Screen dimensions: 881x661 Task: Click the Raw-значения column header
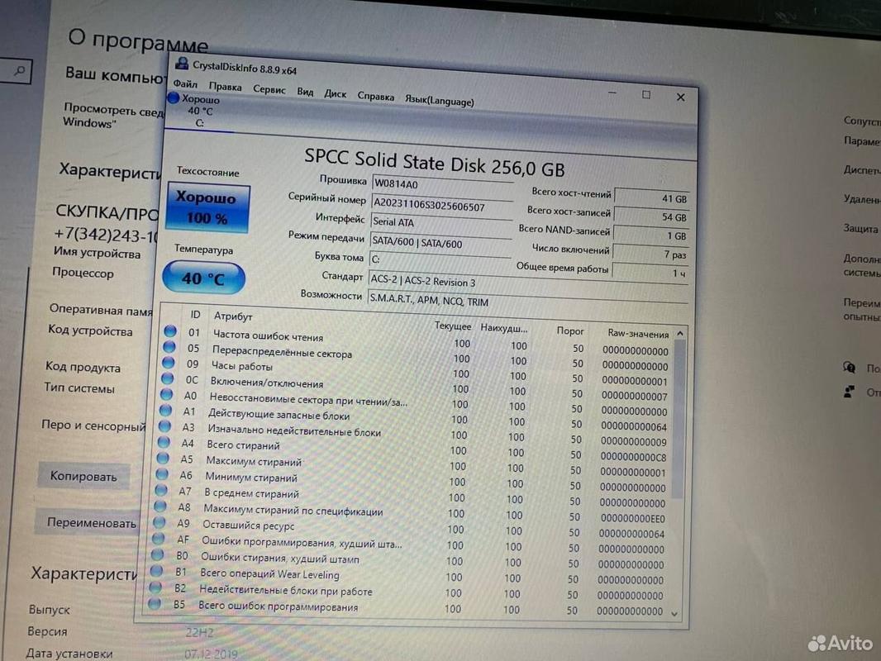pyautogui.click(x=638, y=334)
